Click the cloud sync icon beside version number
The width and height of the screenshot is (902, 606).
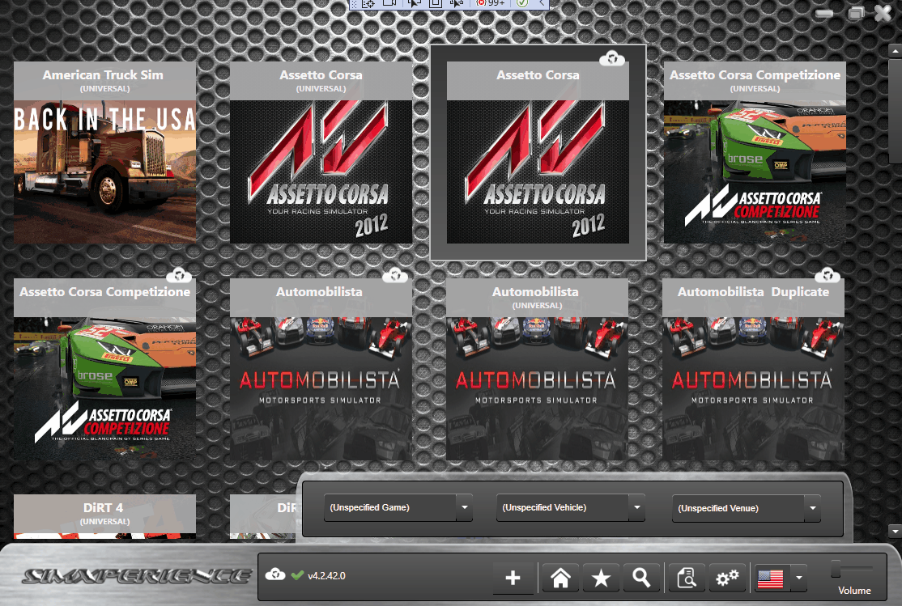point(274,575)
